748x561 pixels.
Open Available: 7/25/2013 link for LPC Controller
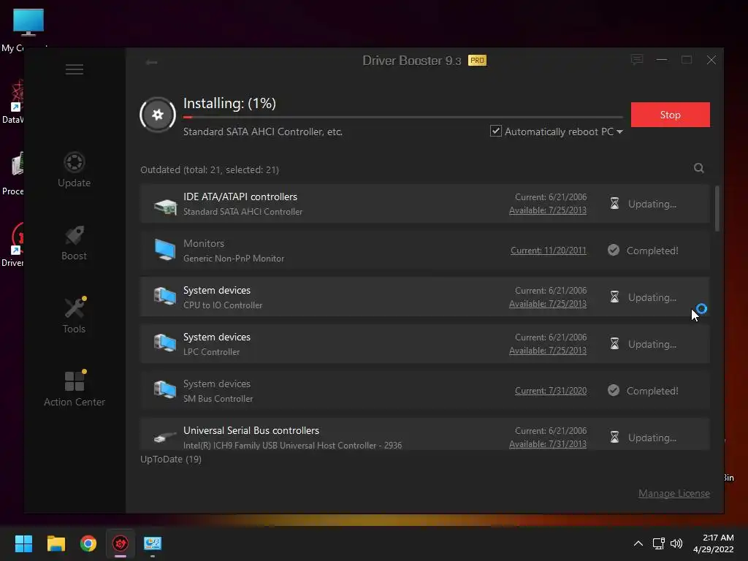[548, 351]
